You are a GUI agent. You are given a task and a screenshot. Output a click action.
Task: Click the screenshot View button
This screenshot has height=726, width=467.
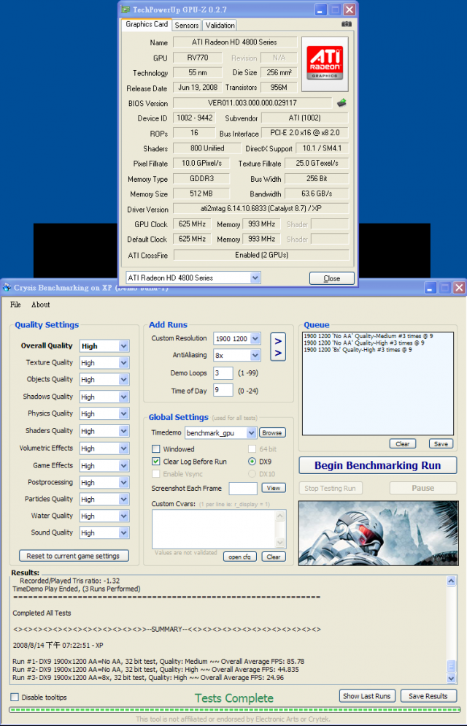pyautogui.click(x=273, y=488)
